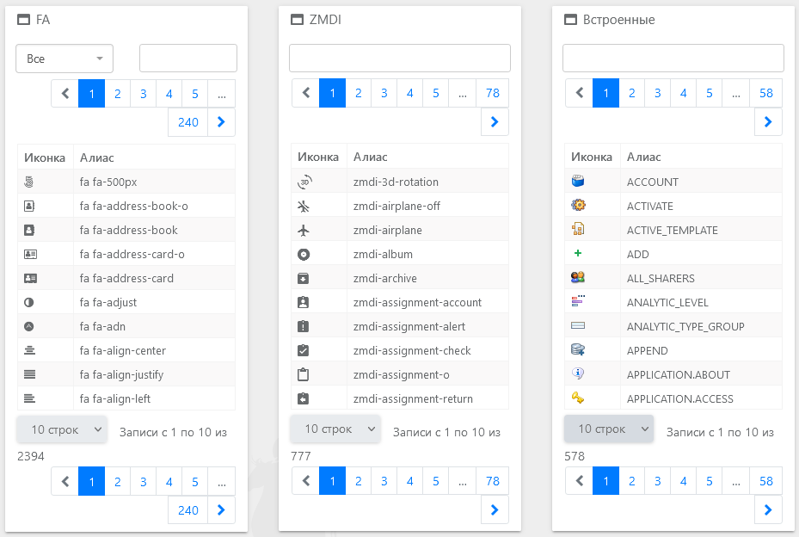Screen dimensions: 799x537
Task: Open the '10 строк' rows dropdown in the ZMDI panel
Action: pyautogui.click(x=335, y=429)
